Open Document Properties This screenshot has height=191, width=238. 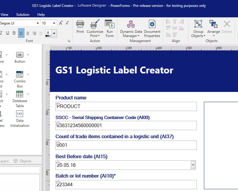(x=152, y=28)
